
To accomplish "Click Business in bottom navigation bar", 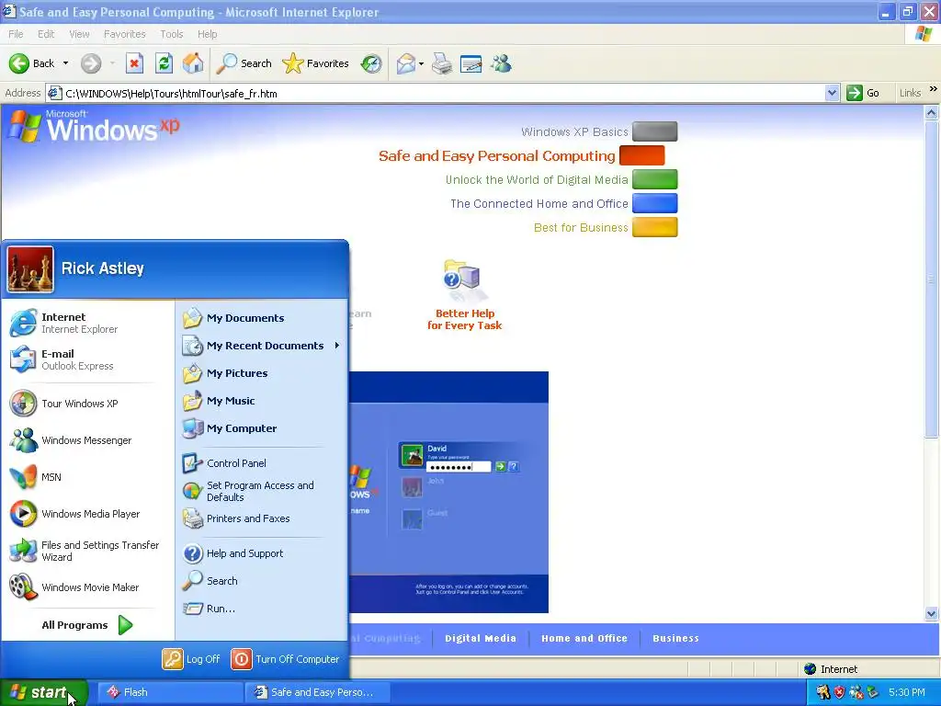I will pos(675,638).
